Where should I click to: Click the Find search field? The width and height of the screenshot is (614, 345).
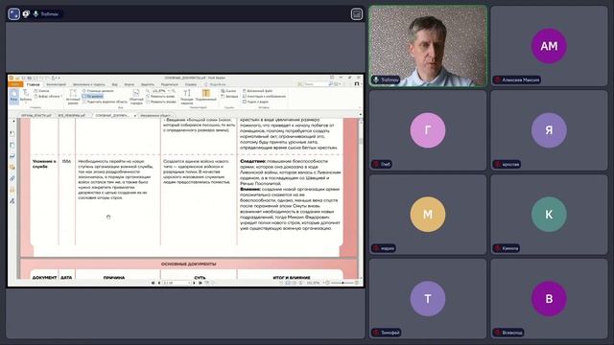click(316, 84)
